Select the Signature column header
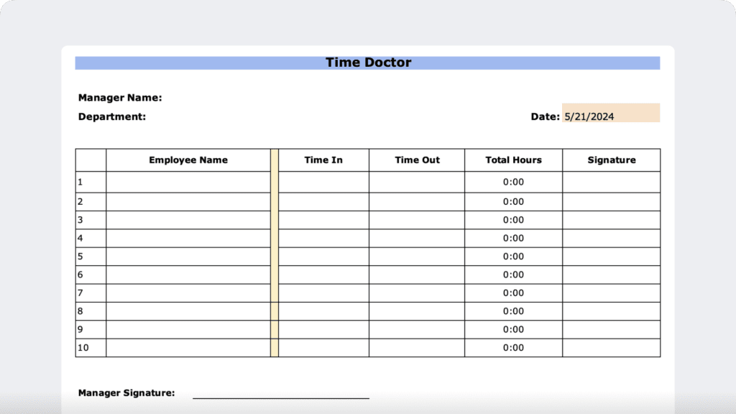Image resolution: width=736 pixels, height=414 pixels. 610,160
